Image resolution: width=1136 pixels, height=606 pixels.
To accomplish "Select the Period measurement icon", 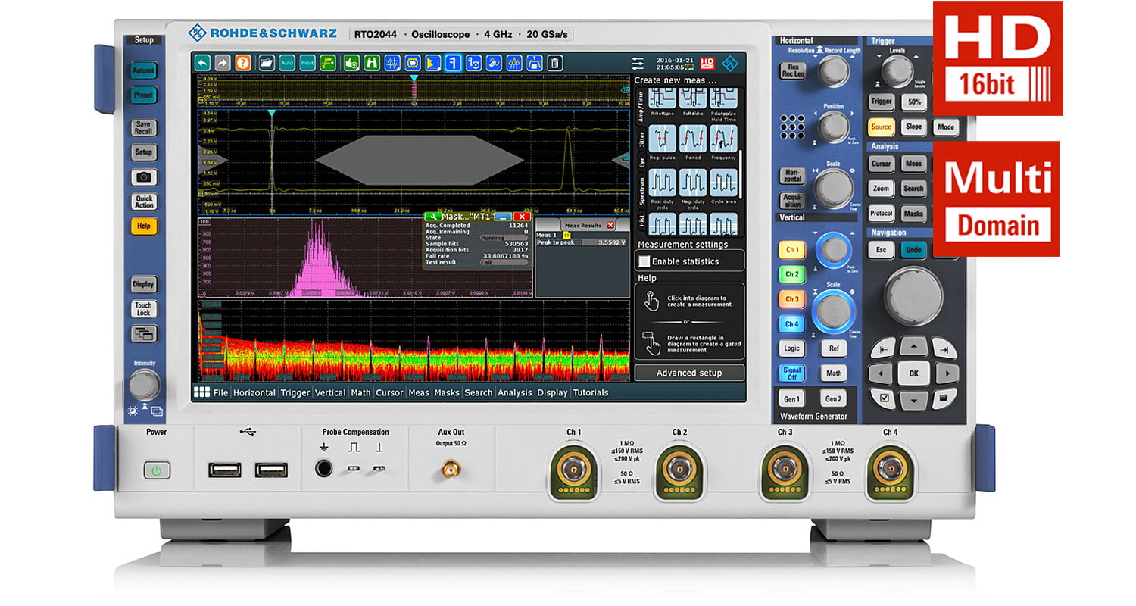I will click(x=692, y=139).
